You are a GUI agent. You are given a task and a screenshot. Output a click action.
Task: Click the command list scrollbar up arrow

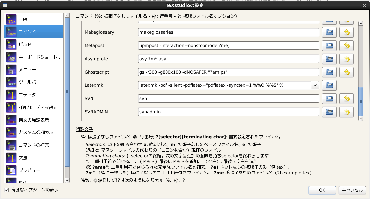click(361, 24)
